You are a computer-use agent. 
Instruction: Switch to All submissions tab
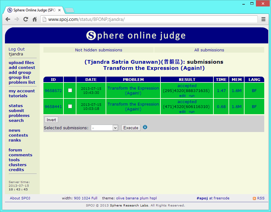209,50
